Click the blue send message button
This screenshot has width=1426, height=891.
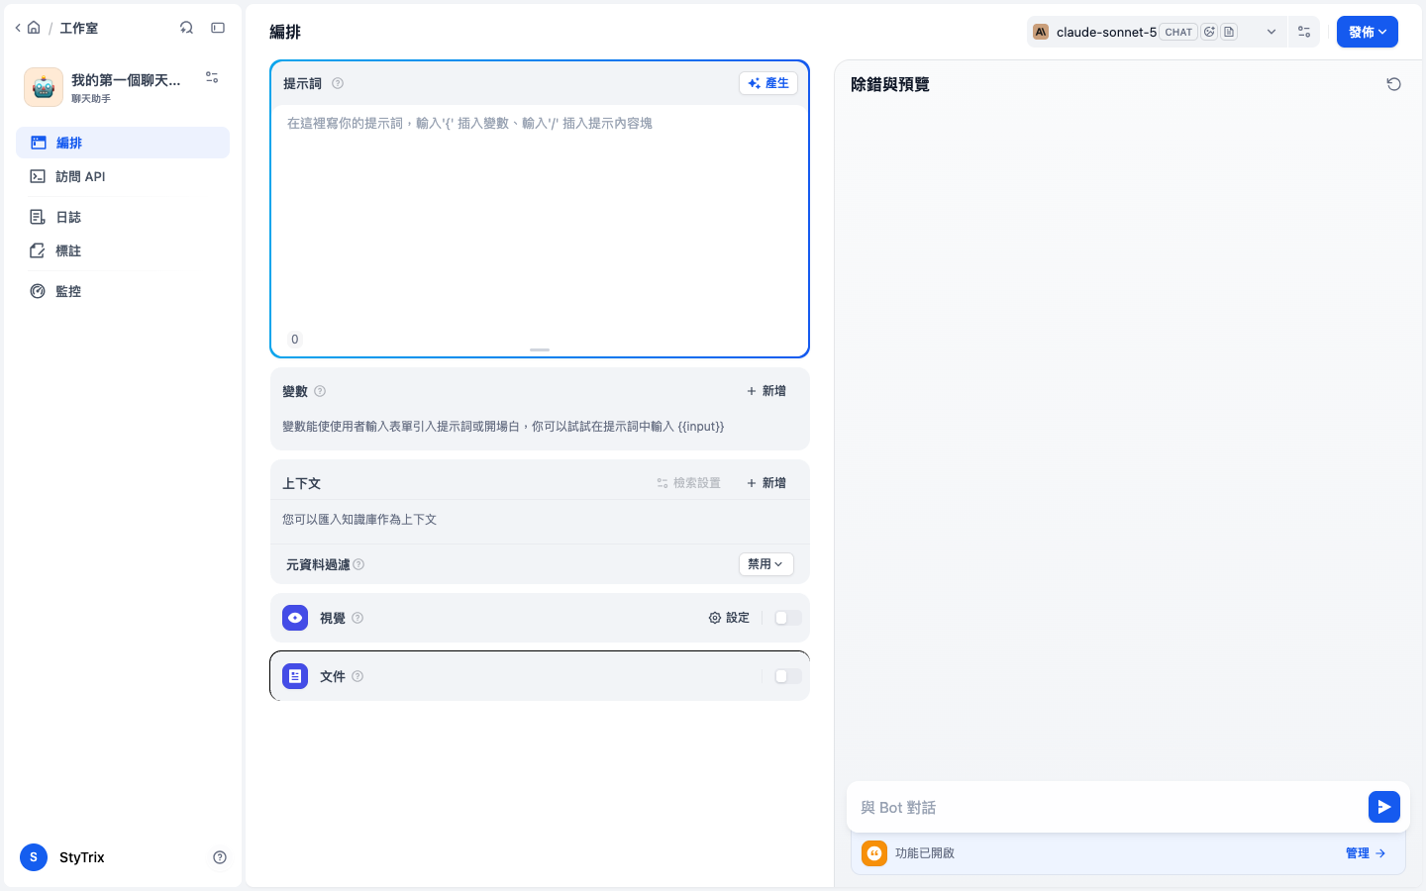pos(1384,807)
